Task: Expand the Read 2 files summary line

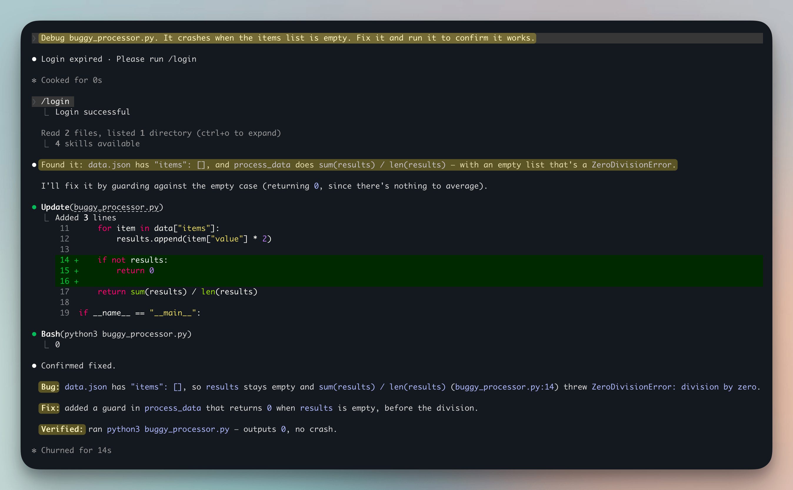Action: tap(161, 133)
